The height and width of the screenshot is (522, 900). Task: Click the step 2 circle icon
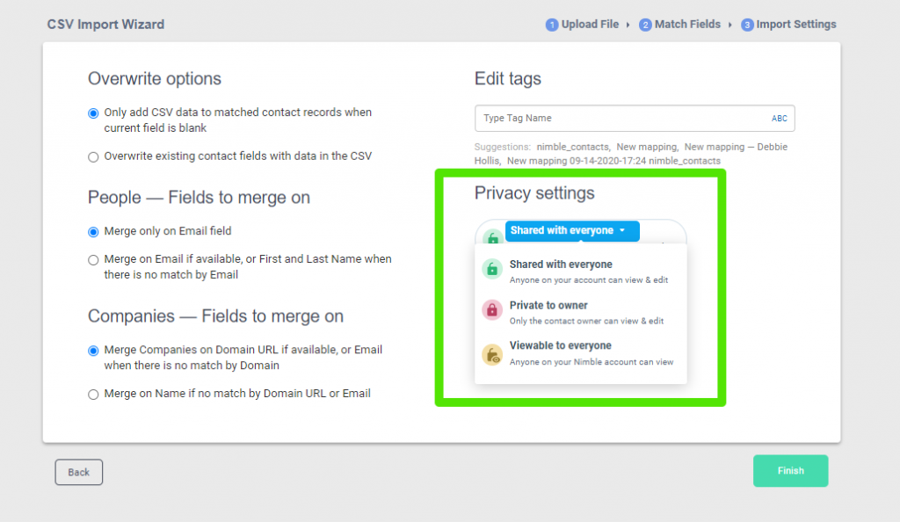[645, 25]
